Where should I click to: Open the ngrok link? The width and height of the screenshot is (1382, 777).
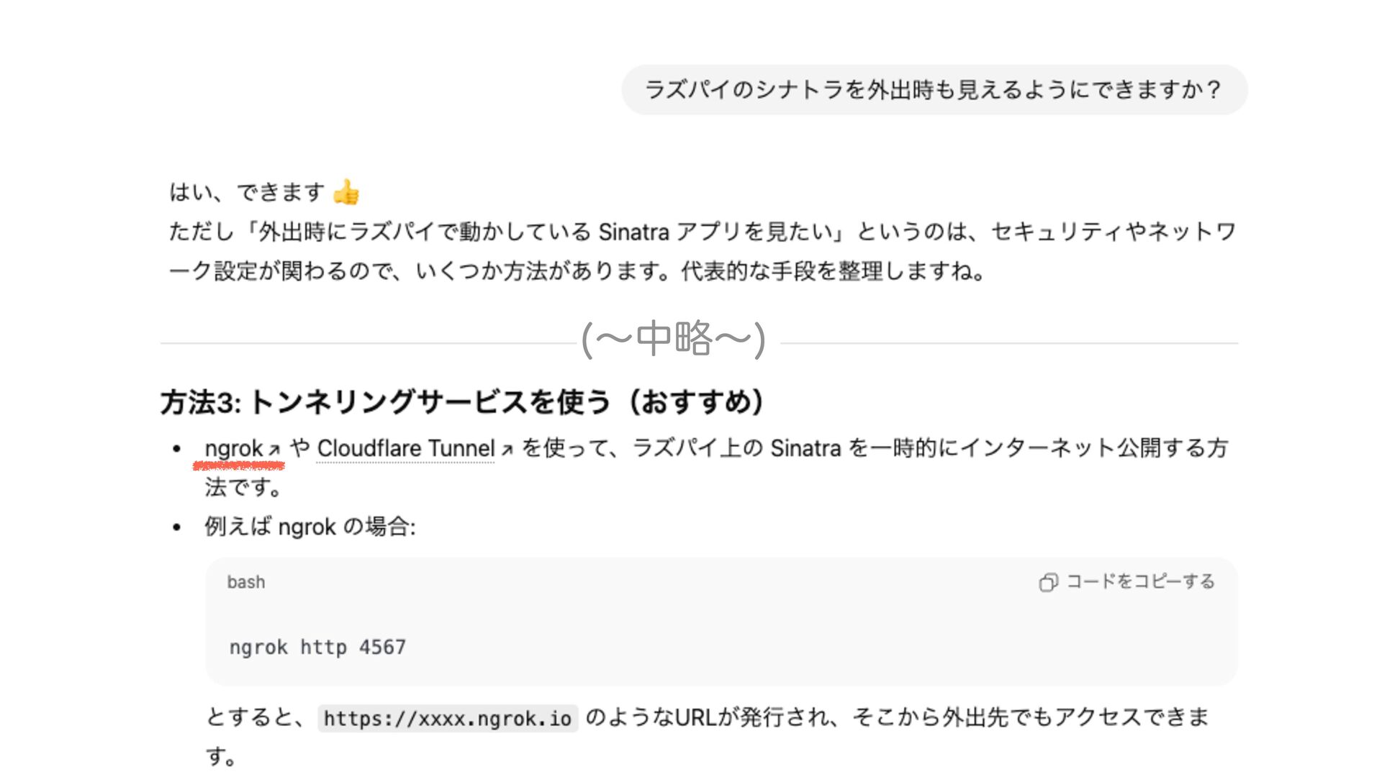233,448
